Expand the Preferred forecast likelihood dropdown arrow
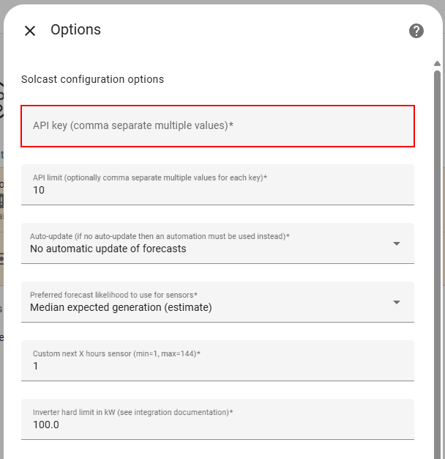445x459 pixels. pyautogui.click(x=397, y=303)
